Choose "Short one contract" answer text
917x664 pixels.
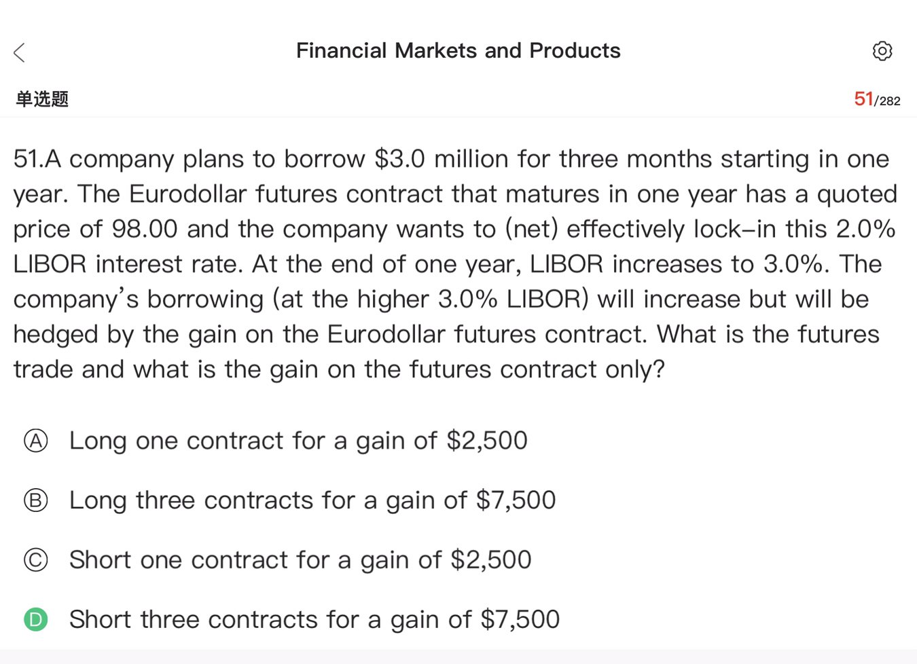pos(300,560)
